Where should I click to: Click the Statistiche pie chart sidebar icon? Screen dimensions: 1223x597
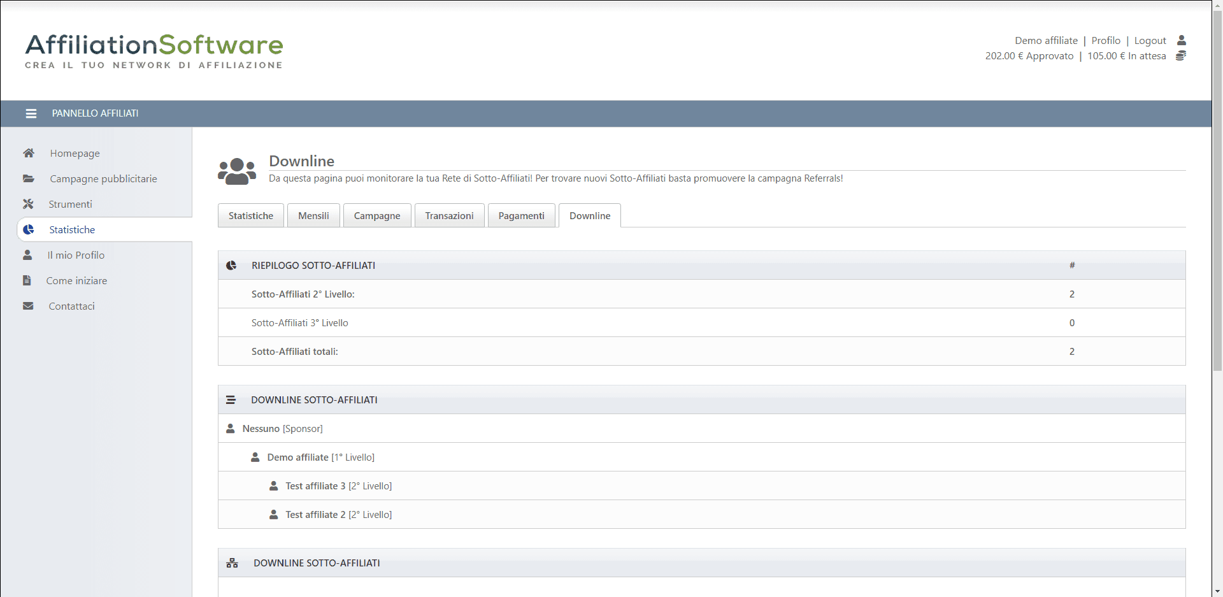[x=29, y=229]
